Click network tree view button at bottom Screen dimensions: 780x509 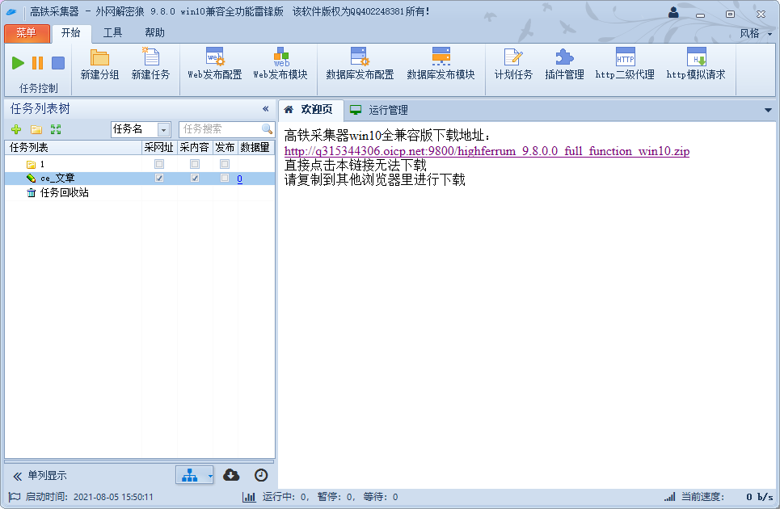tap(189, 475)
